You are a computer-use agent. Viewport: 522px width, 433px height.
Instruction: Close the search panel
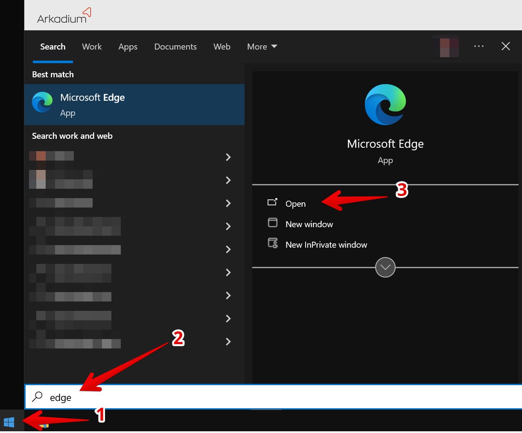[x=506, y=46]
